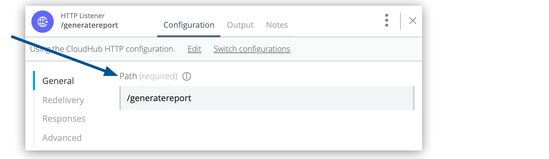Go to the Responses settings section

point(64,119)
